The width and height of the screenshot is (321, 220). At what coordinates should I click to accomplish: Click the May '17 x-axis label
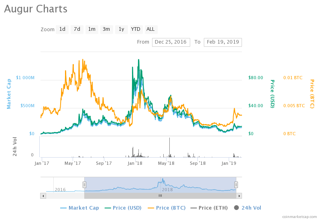73,163
